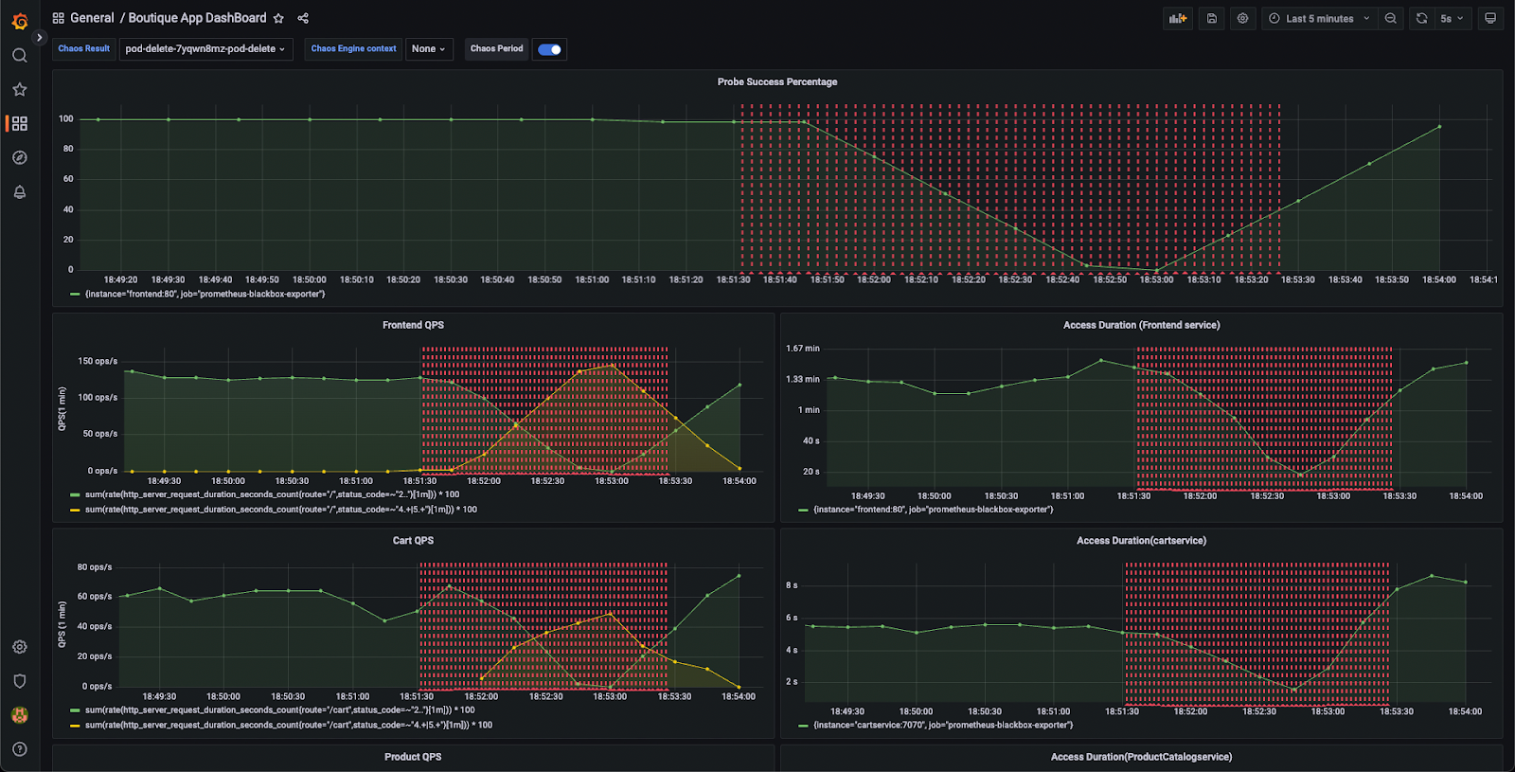
Task: Open Access Duration(cartservice) panel title menu
Action: (x=1141, y=541)
